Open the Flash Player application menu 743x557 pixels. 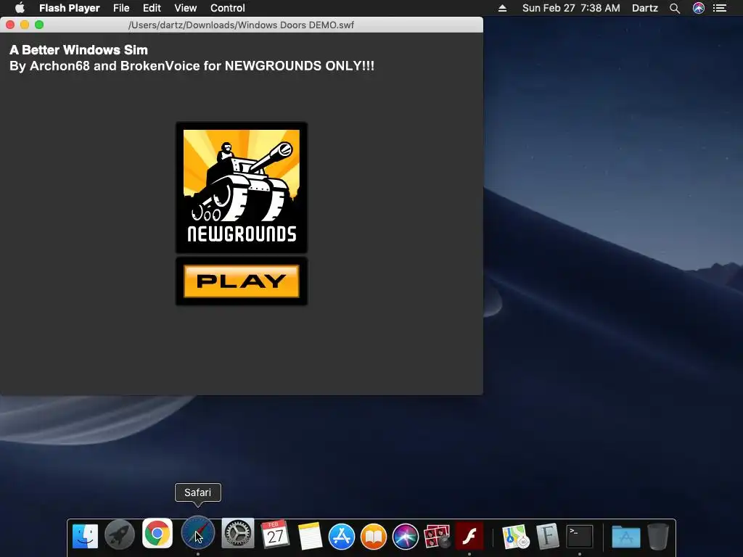pyautogui.click(x=69, y=8)
